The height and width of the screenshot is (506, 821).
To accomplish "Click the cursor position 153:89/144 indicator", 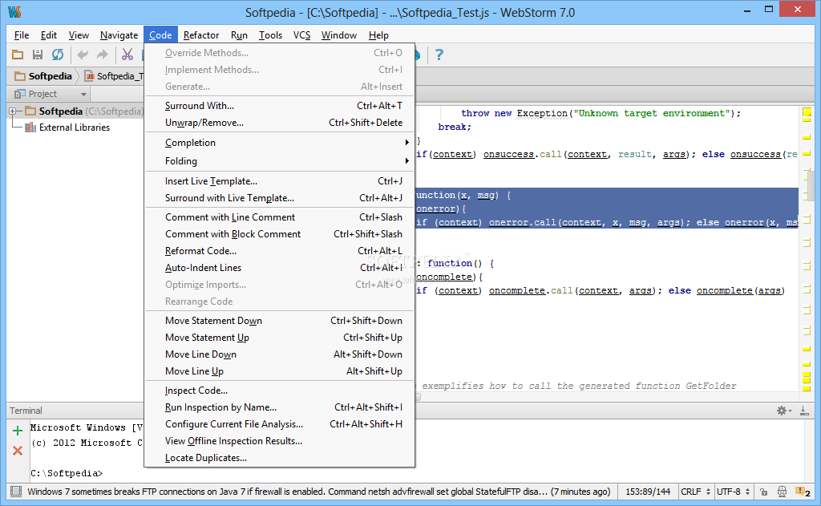I will coord(648,492).
